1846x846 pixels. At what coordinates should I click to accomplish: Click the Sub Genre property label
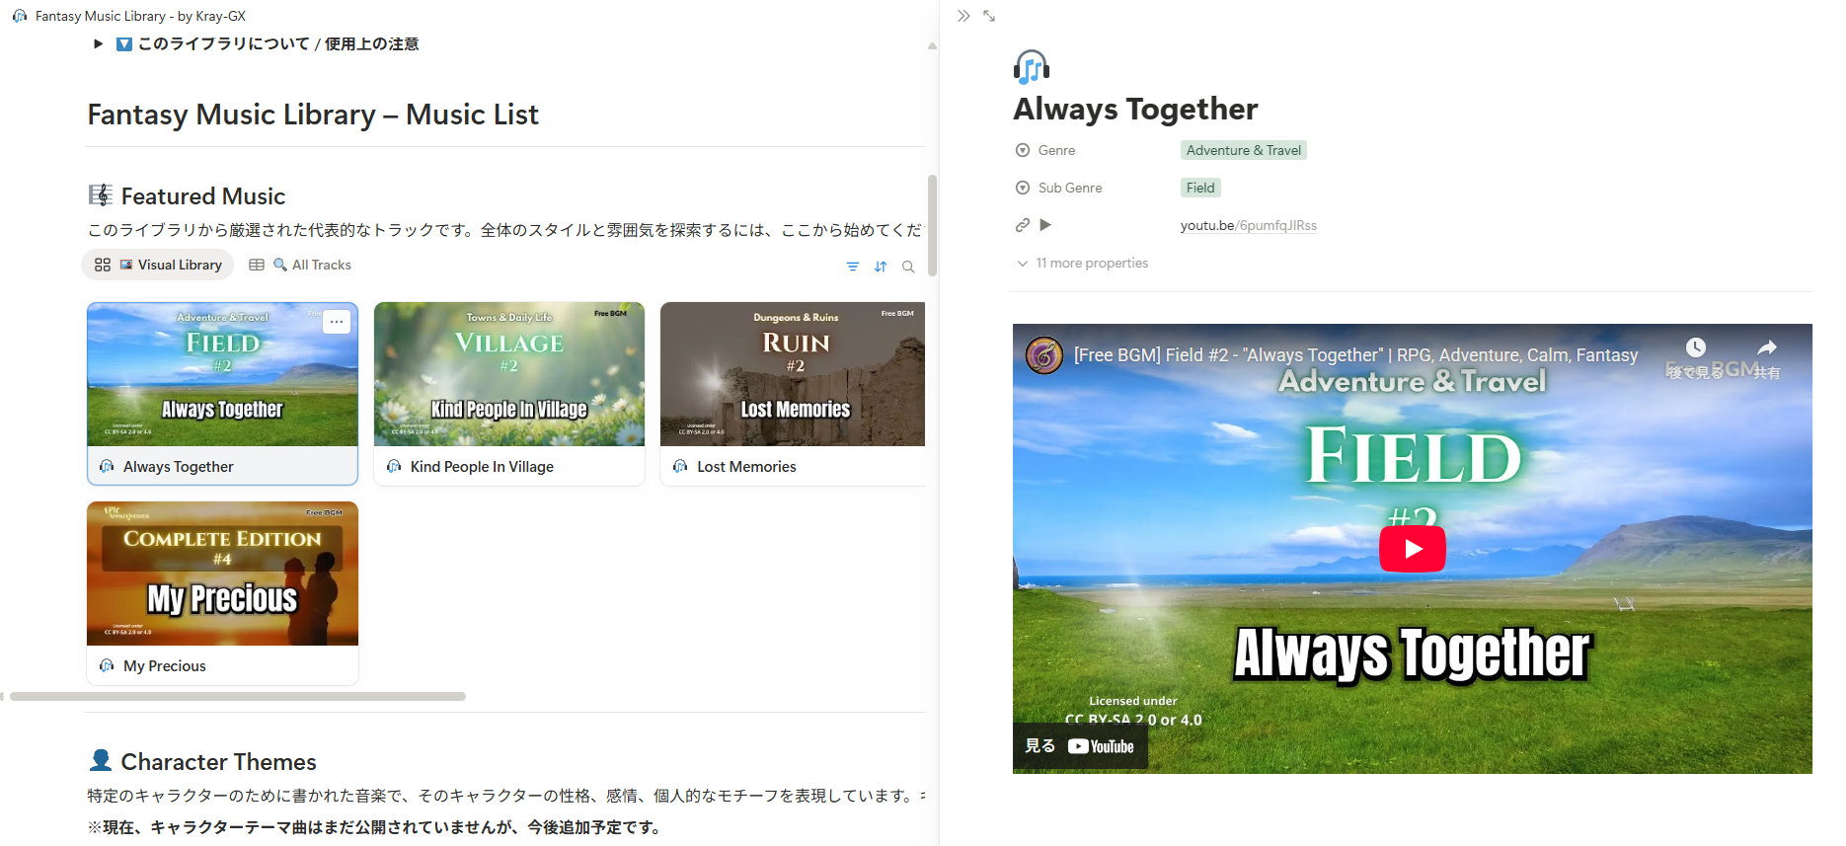[x=1070, y=188]
